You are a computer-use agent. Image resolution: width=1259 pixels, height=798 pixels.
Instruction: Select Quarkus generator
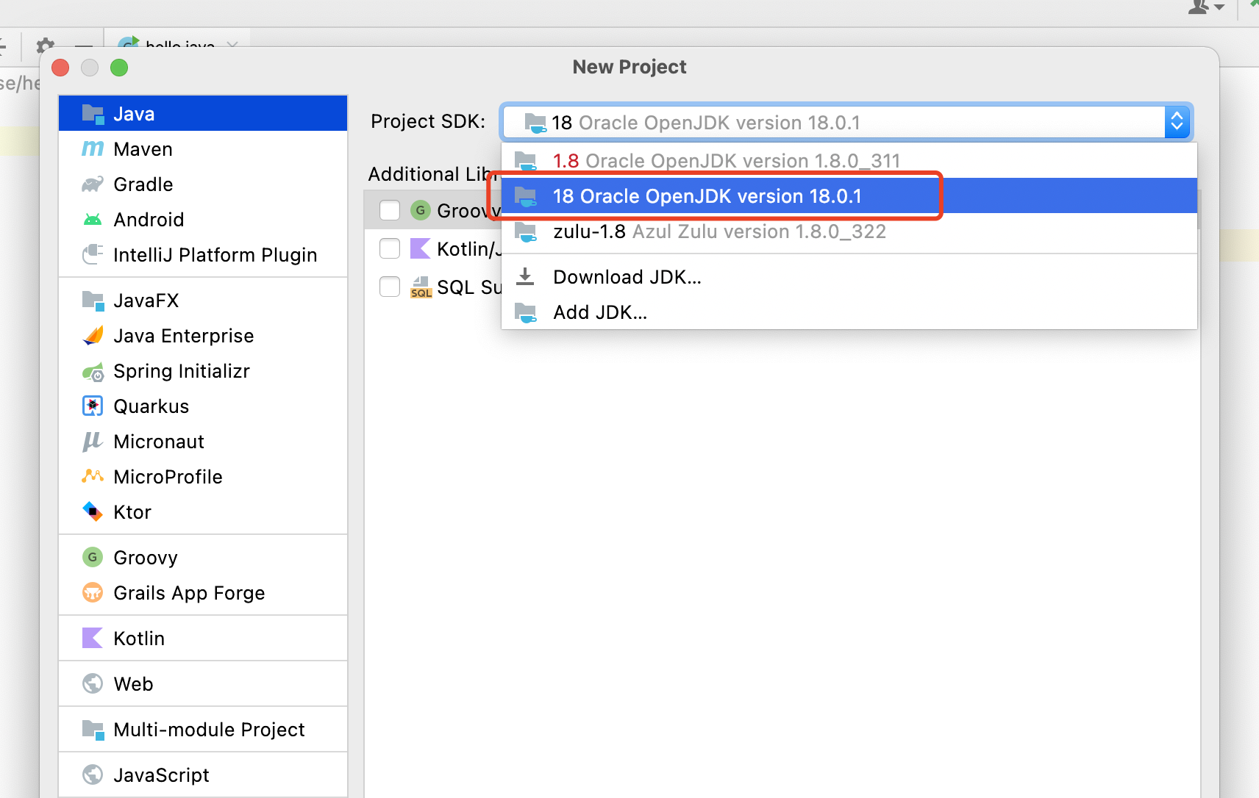click(203, 406)
